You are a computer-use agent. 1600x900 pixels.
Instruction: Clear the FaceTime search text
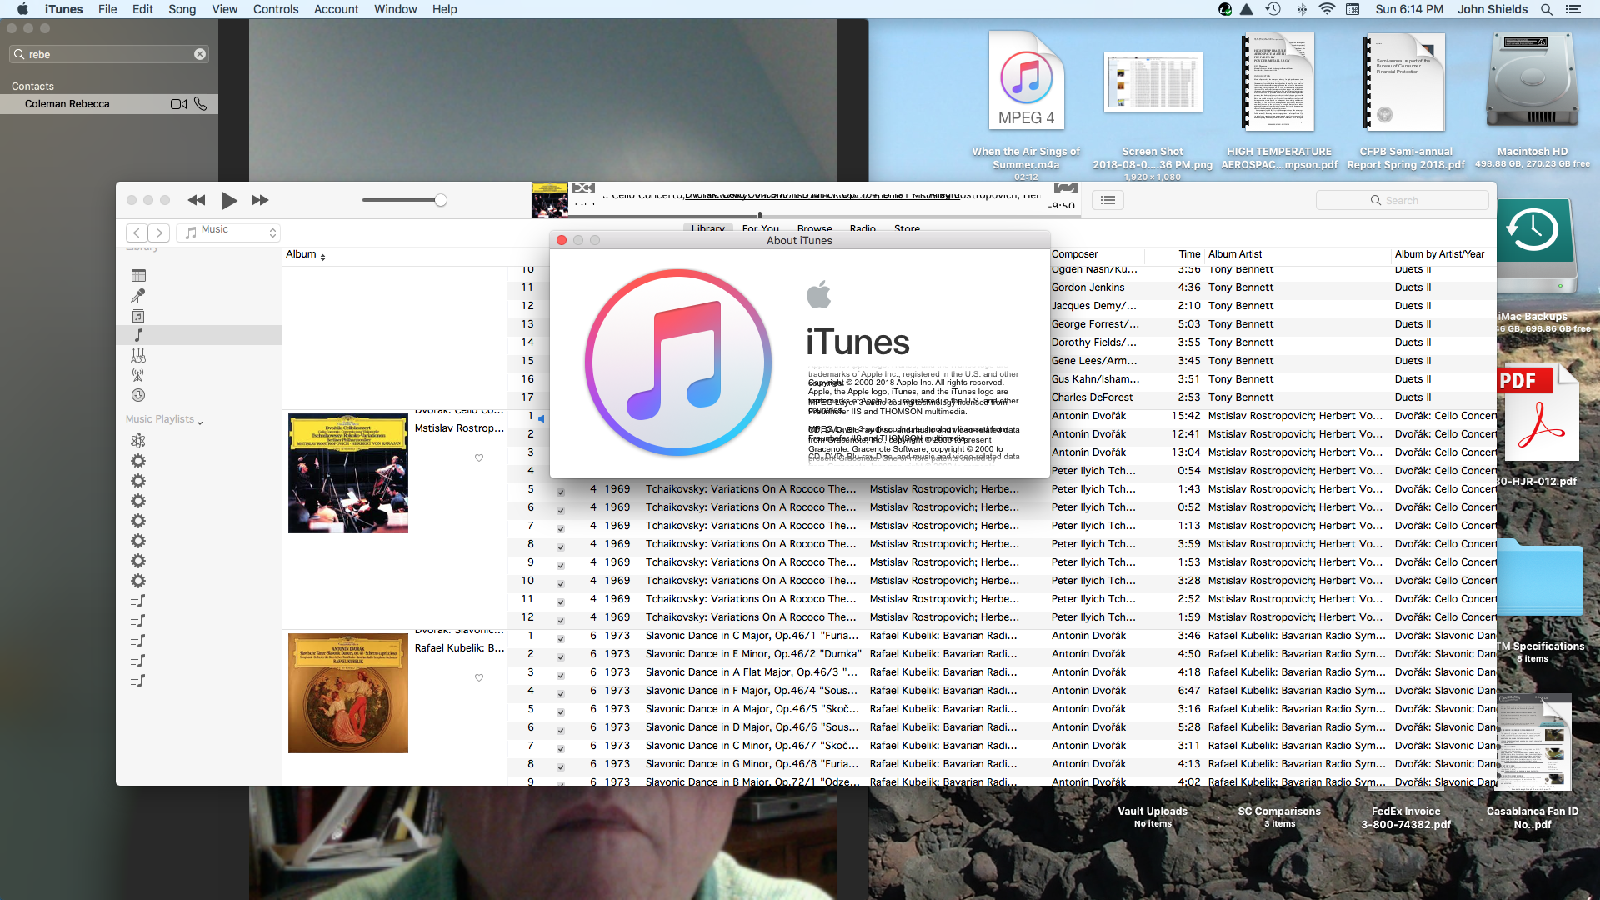(x=200, y=54)
